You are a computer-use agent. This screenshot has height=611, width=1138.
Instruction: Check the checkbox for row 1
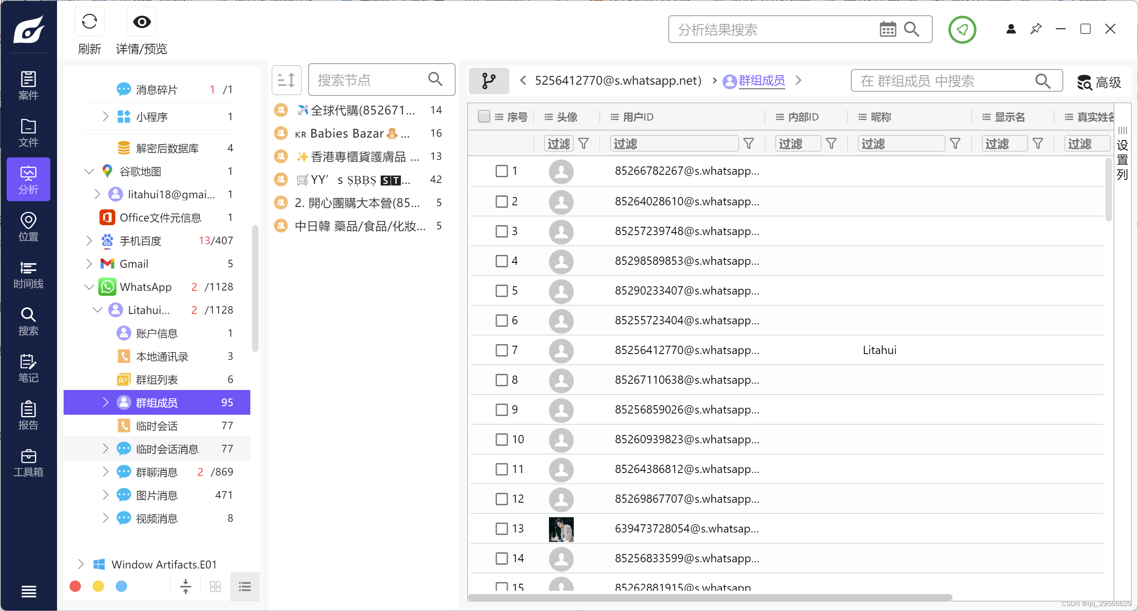tap(501, 171)
